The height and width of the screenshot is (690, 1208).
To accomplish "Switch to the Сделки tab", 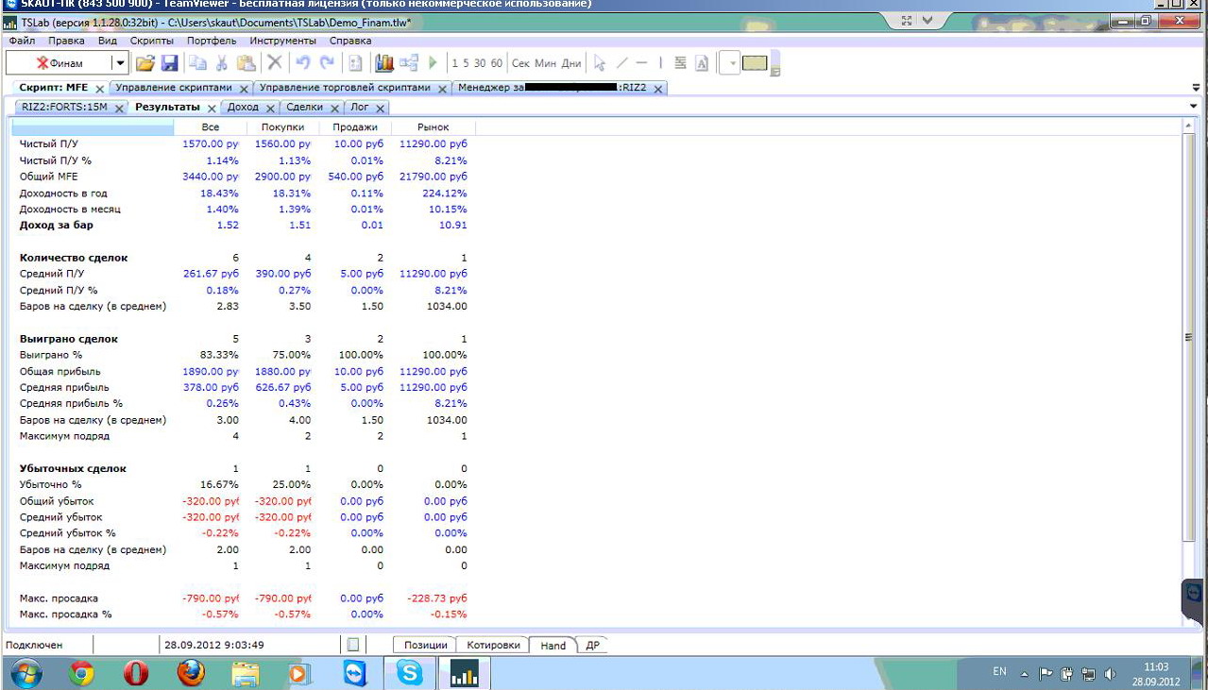I will [304, 107].
